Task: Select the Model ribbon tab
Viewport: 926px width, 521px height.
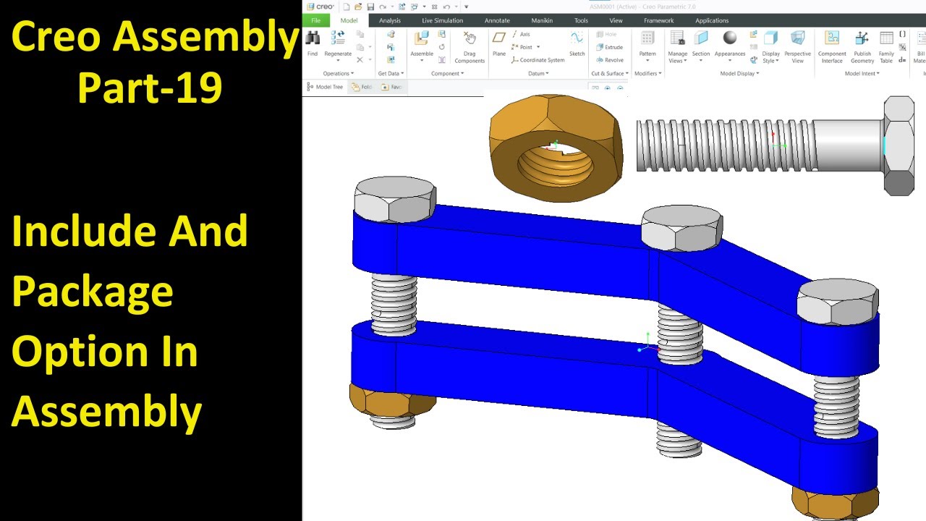Action: (x=349, y=20)
